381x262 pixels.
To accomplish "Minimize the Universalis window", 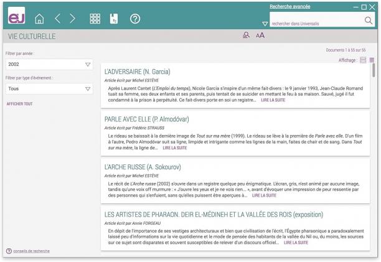I will point(356,7).
